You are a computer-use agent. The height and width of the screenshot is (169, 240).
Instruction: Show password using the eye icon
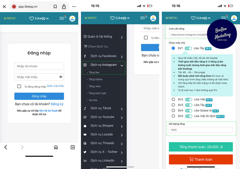coord(61,77)
